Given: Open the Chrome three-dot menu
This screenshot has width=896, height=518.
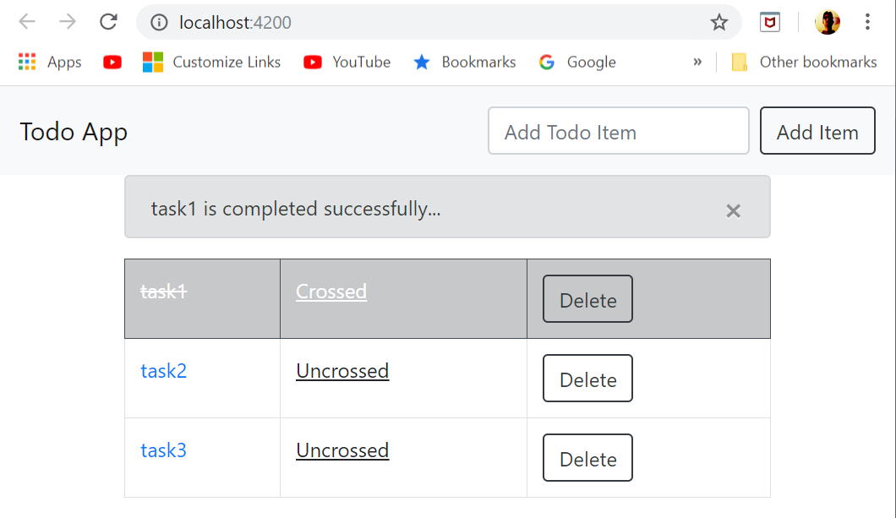Looking at the screenshot, I should pyautogui.click(x=867, y=22).
